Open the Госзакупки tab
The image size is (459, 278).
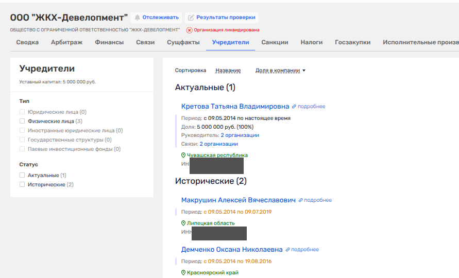[x=353, y=42]
